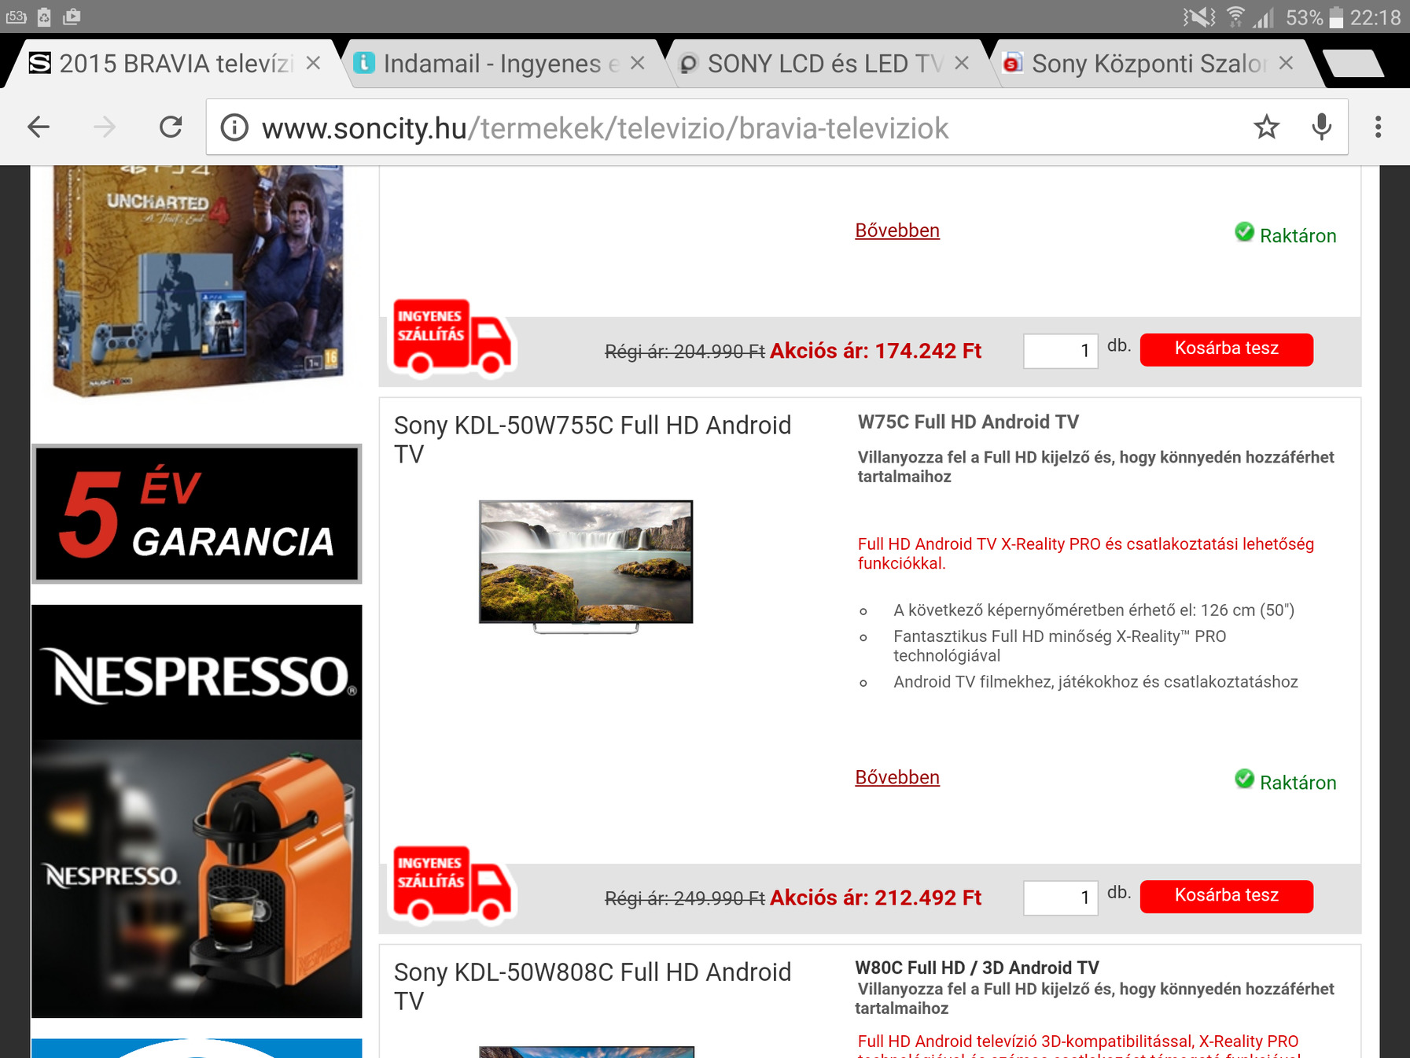Tap the cellular signal strength icon
This screenshot has width=1410, height=1058.
1264,17
